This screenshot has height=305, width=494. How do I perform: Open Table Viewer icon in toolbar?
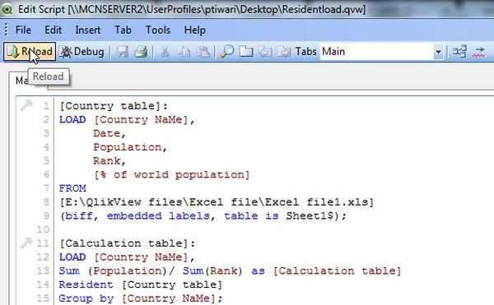coord(459,52)
